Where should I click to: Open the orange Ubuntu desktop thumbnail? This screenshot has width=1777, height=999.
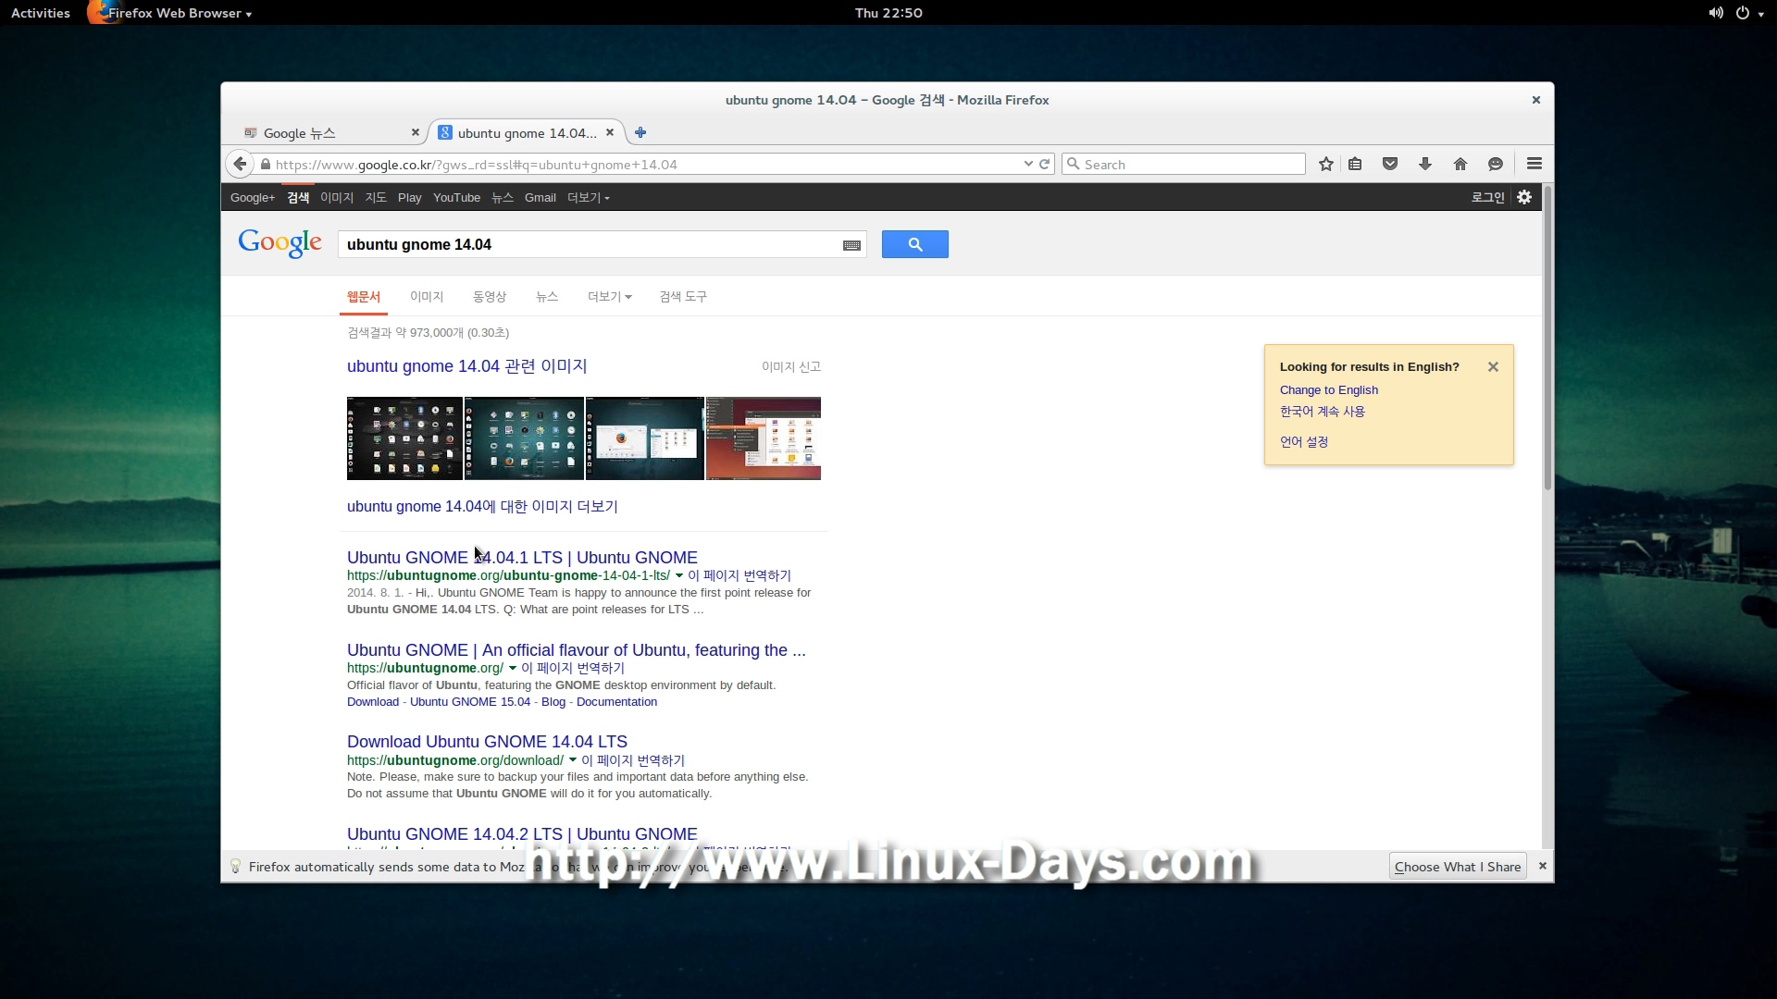(764, 438)
